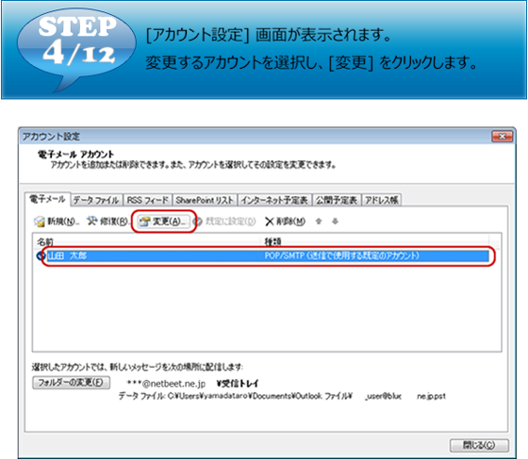The image size is (528, 459).
Task: Click the 修復(R) repair tools icon
Action: tap(92, 221)
